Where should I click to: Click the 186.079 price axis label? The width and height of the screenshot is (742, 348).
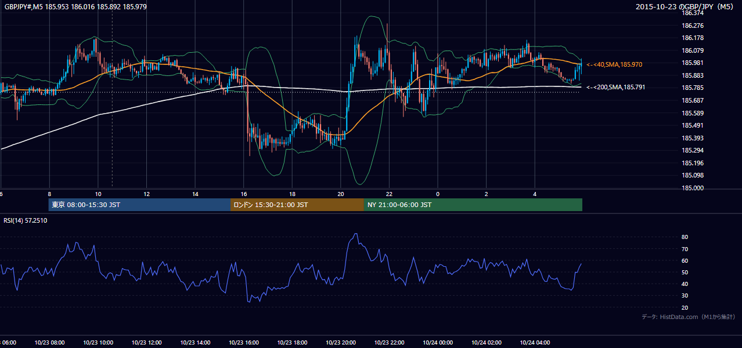693,50
